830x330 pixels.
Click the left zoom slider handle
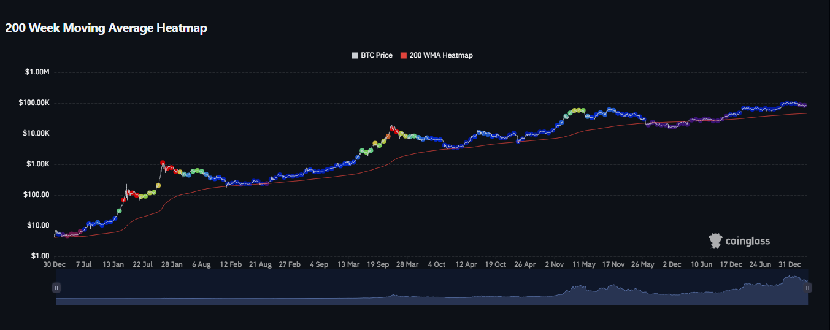click(56, 287)
